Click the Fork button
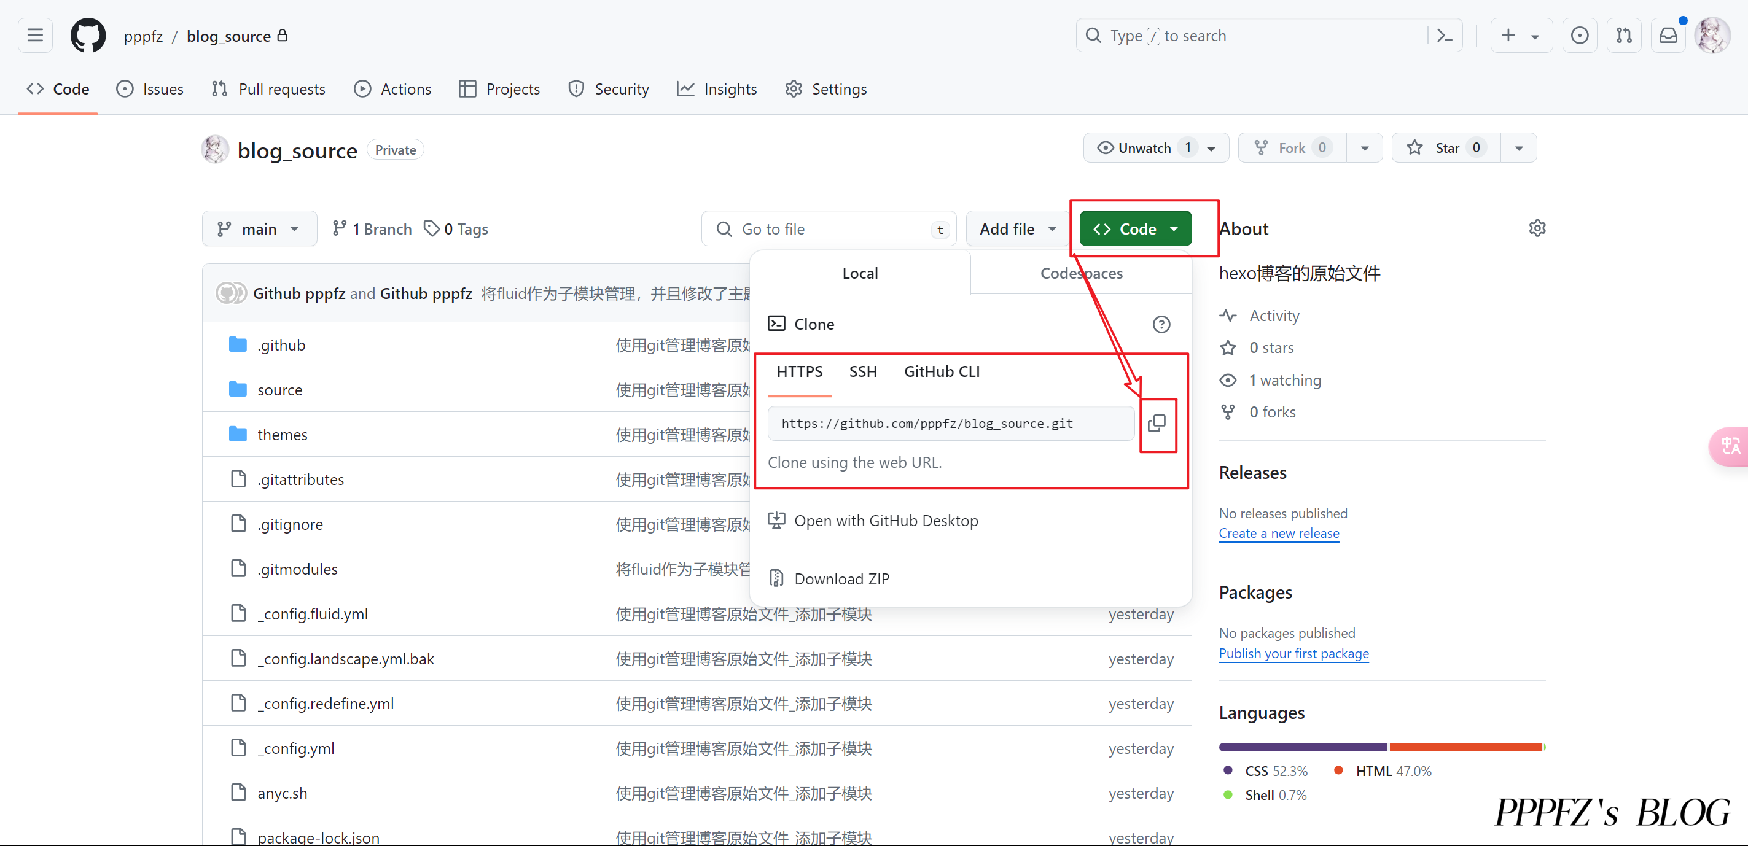 (x=1292, y=148)
